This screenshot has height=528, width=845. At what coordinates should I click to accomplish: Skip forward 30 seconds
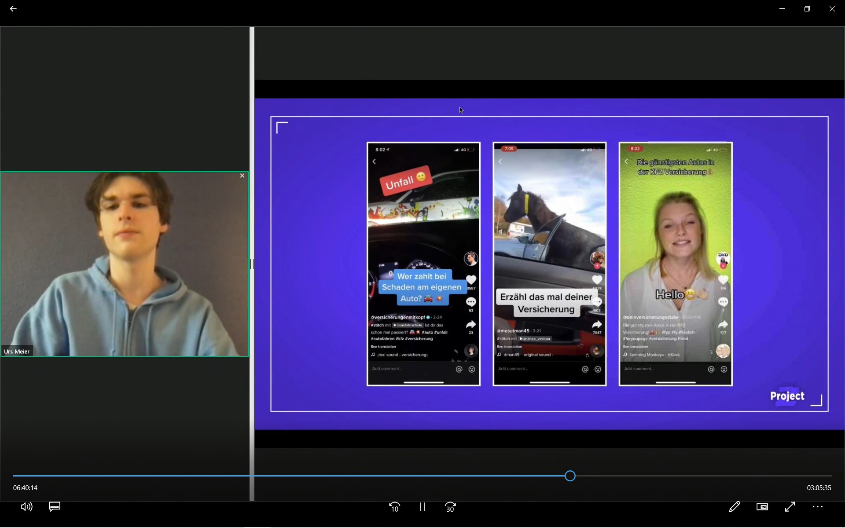click(x=450, y=507)
